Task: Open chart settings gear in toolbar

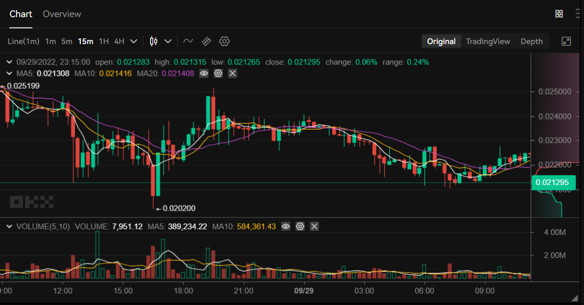Action: coord(224,41)
